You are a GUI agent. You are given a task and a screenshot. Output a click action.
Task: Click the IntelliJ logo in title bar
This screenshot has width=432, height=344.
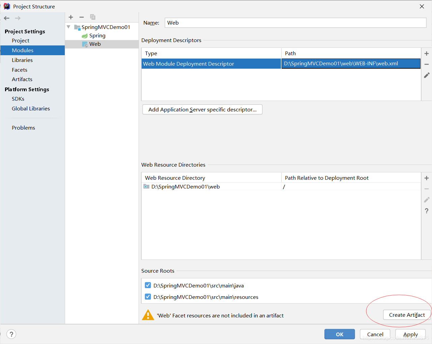point(7,6)
